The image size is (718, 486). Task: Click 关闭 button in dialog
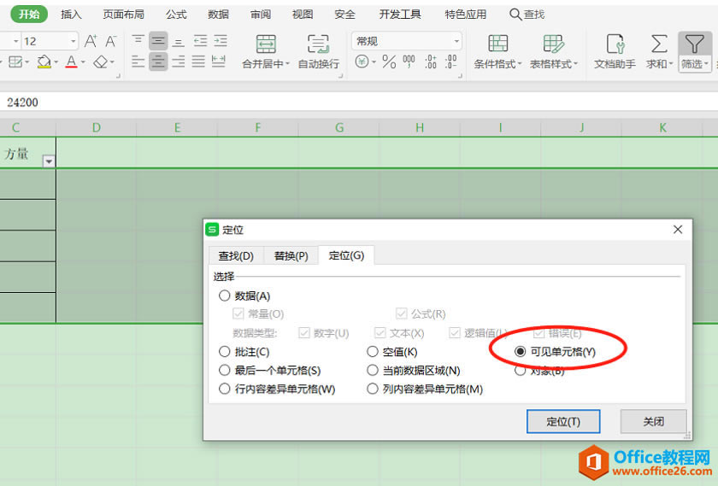click(x=653, y=421)
